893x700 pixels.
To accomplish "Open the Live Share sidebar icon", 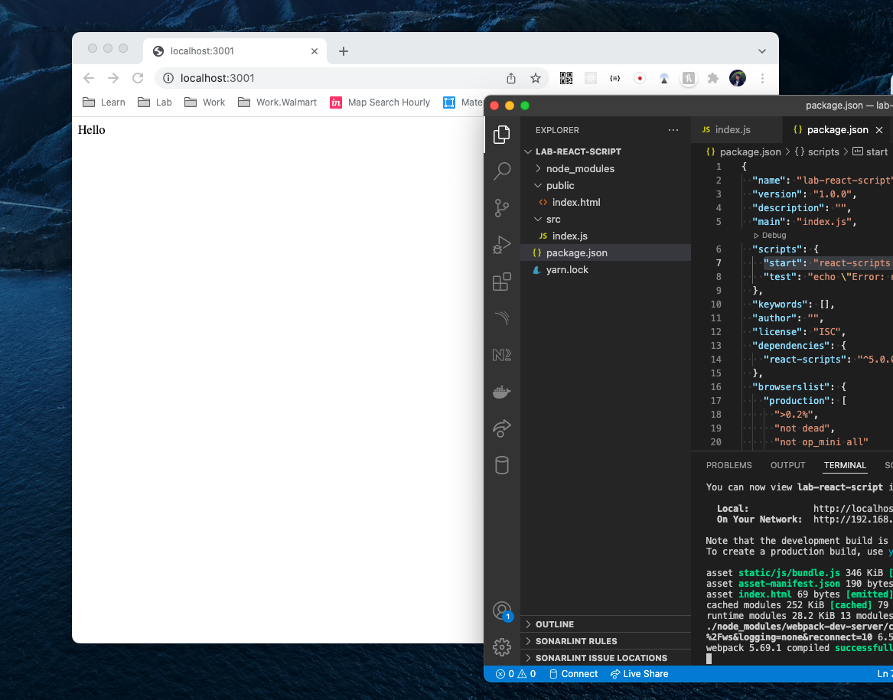I will (x=502, y=428).
